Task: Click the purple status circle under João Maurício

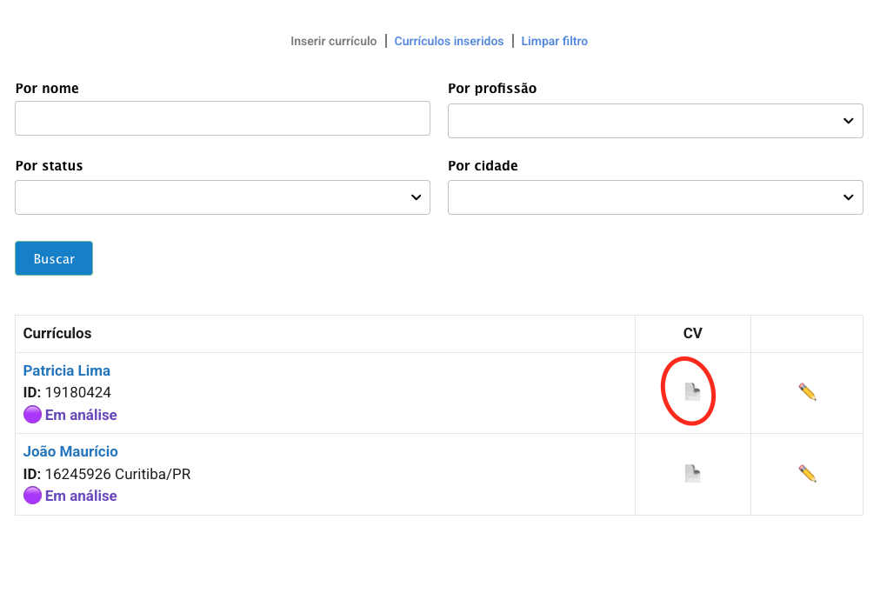Action: 32,496
